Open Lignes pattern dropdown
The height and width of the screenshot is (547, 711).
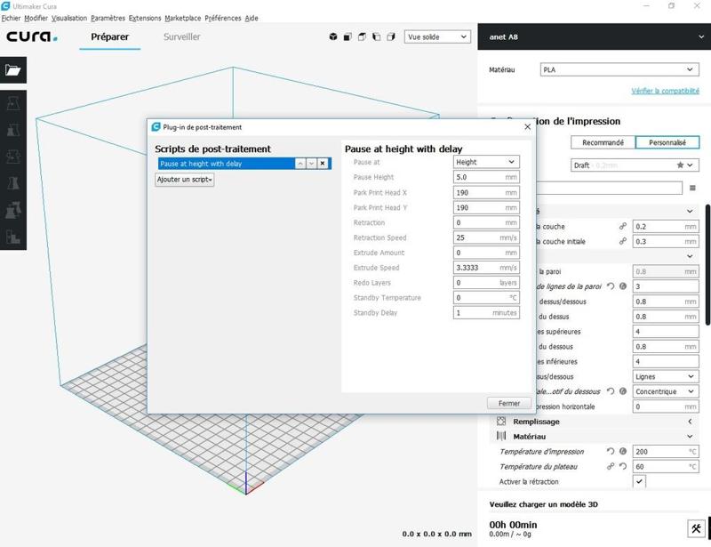[x=666, y=376]
